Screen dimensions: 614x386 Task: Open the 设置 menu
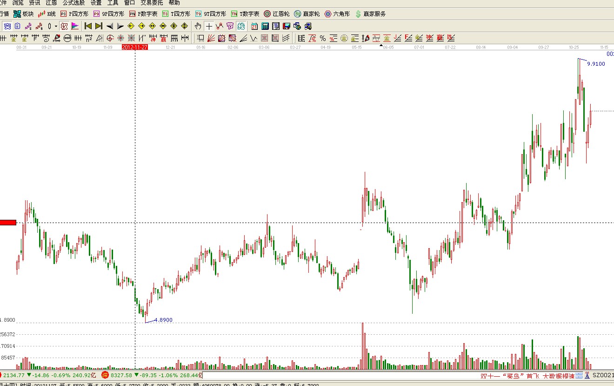96,3
